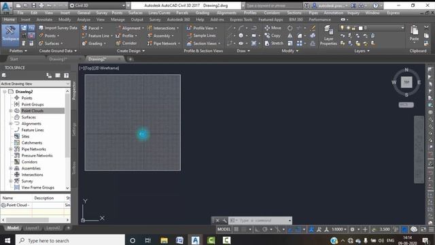This screenshot has height=245, width=435.
Task: Expand the Profile View ribbon dropdown
Action: pyautogui.click(x=216, y=28)
